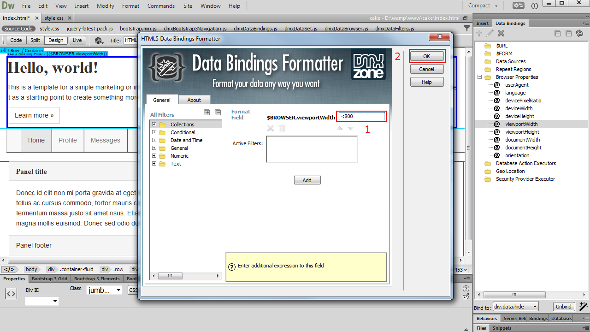Toggle Live view
The width and height of the screenshot is (590, 332).
[x=77, y=40]
